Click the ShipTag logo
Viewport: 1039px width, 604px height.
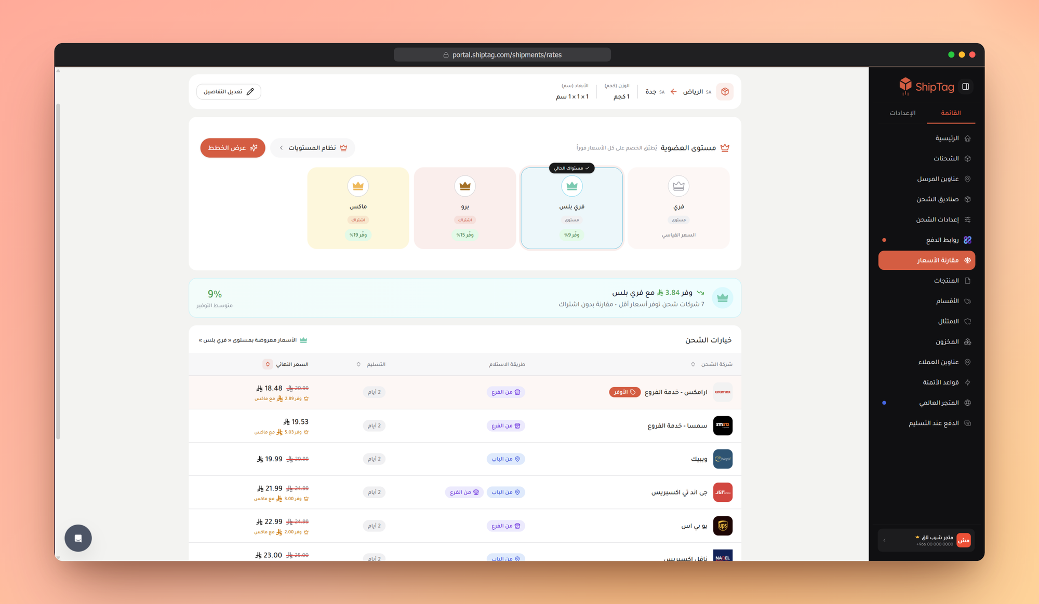927,87
